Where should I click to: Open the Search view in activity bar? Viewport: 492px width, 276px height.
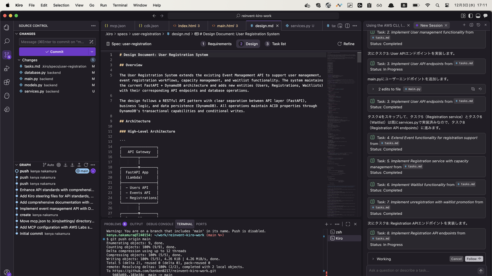(7, 41)
